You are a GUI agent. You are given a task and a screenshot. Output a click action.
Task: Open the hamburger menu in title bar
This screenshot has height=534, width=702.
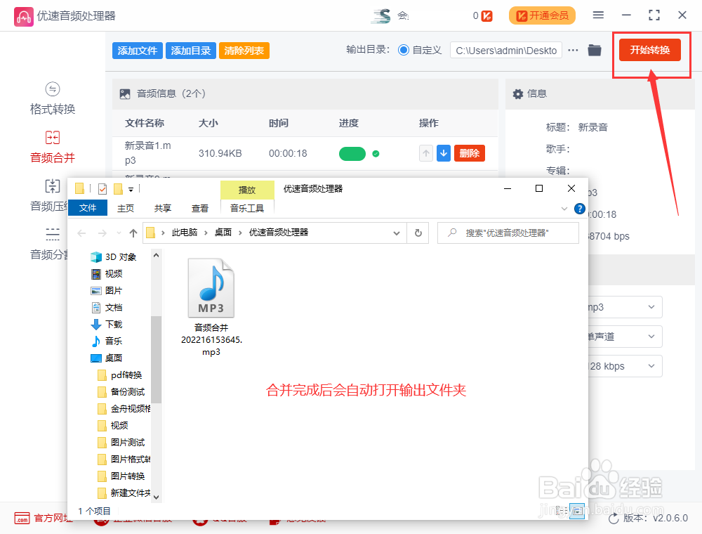[x=598, y=15]
